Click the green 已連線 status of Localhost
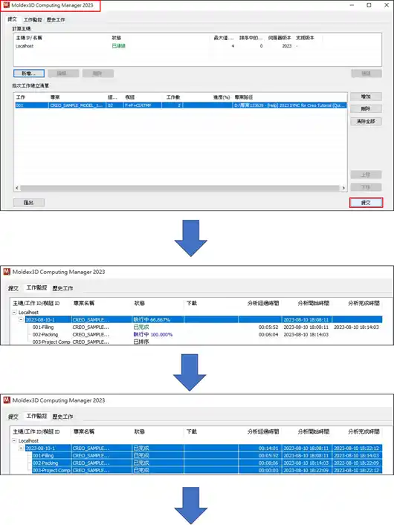This screenshot has height=525, width=394. (118, 46)
